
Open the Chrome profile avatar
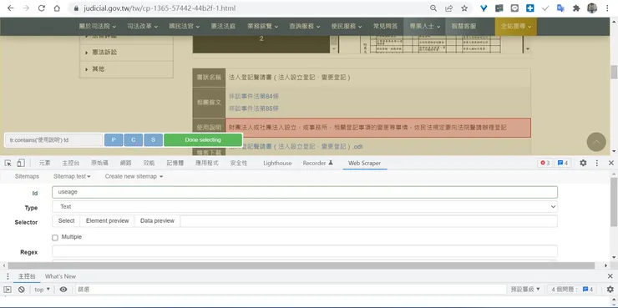point(592,8)
